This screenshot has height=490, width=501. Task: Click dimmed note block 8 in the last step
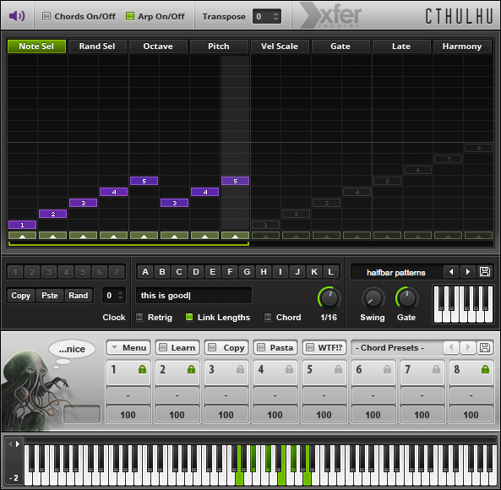(x=478, y=148)
